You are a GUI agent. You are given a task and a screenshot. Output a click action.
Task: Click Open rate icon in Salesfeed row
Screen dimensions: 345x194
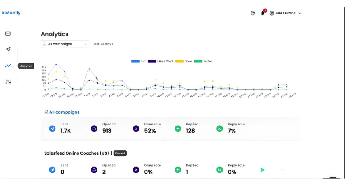coord(136,170)
